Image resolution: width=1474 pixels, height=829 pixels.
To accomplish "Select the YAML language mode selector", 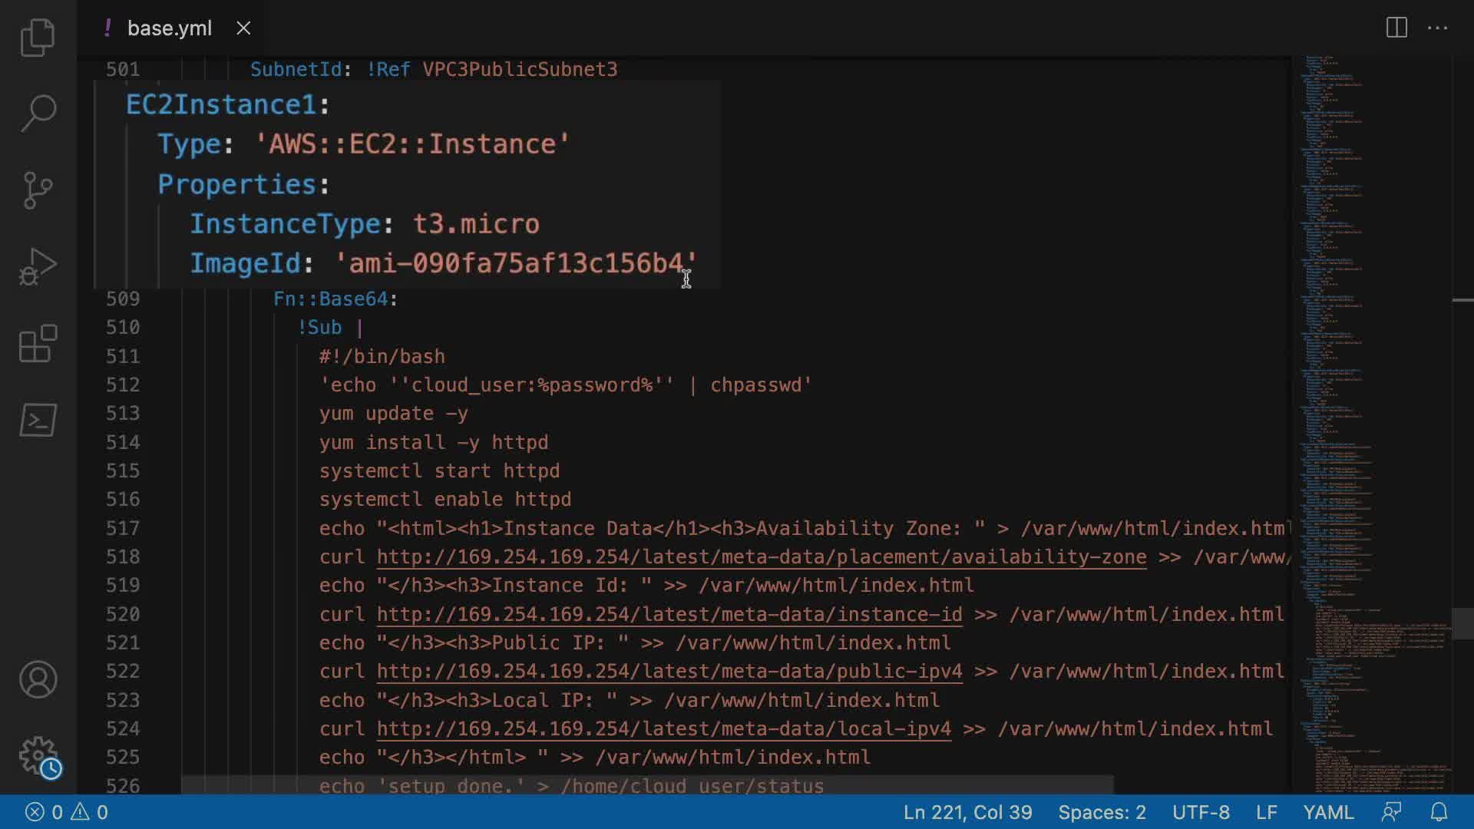I will coord(1328,812).
